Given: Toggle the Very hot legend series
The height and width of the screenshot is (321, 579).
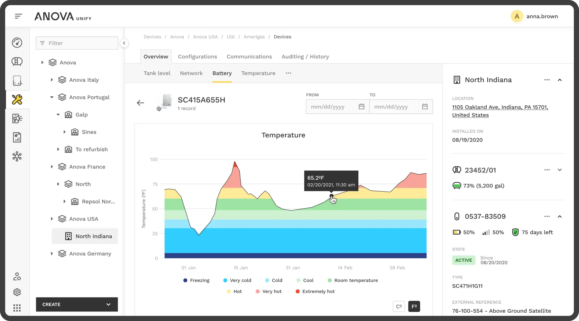Looking at the screenshot, I should (268, 291).
